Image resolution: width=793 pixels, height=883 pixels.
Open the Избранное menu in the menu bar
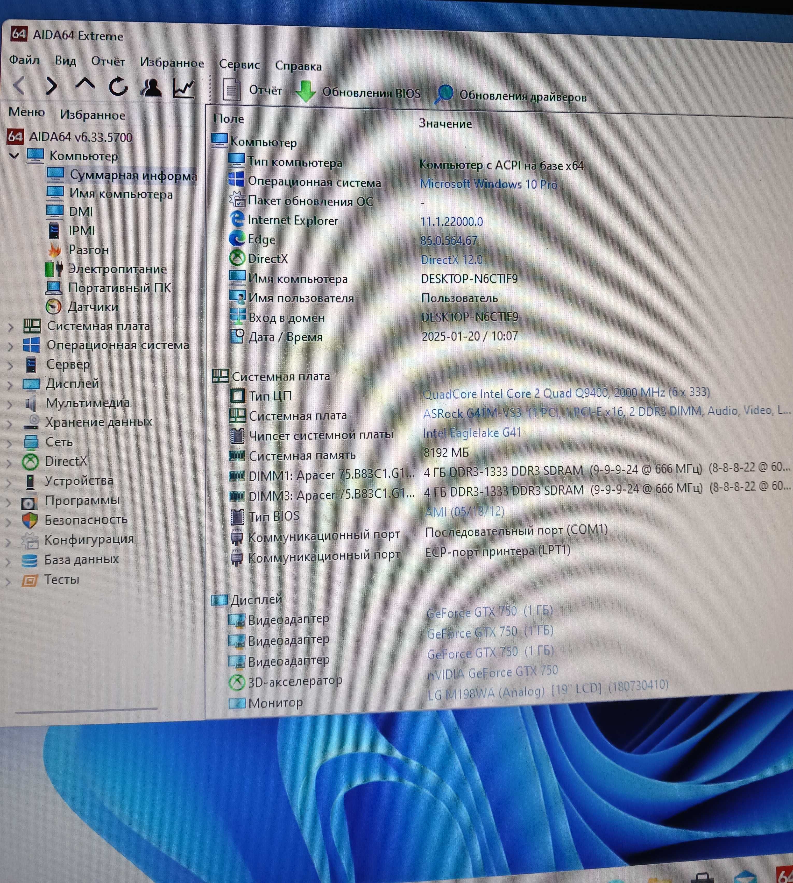[x=172, y=63]
